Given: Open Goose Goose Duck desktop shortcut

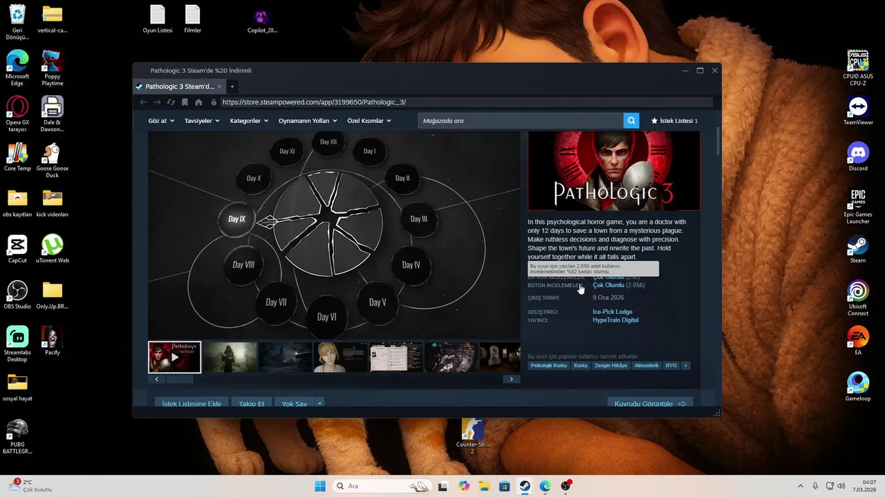Looking at the screenshot, I should click(x=53, y=160).
